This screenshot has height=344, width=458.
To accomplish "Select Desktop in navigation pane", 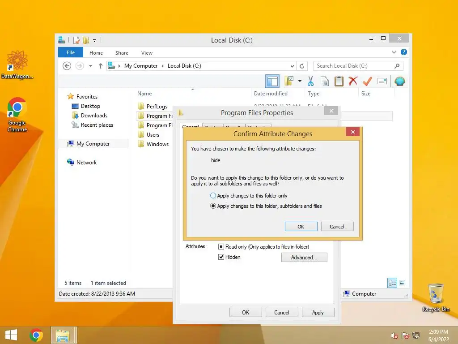I will pos(90,106).
